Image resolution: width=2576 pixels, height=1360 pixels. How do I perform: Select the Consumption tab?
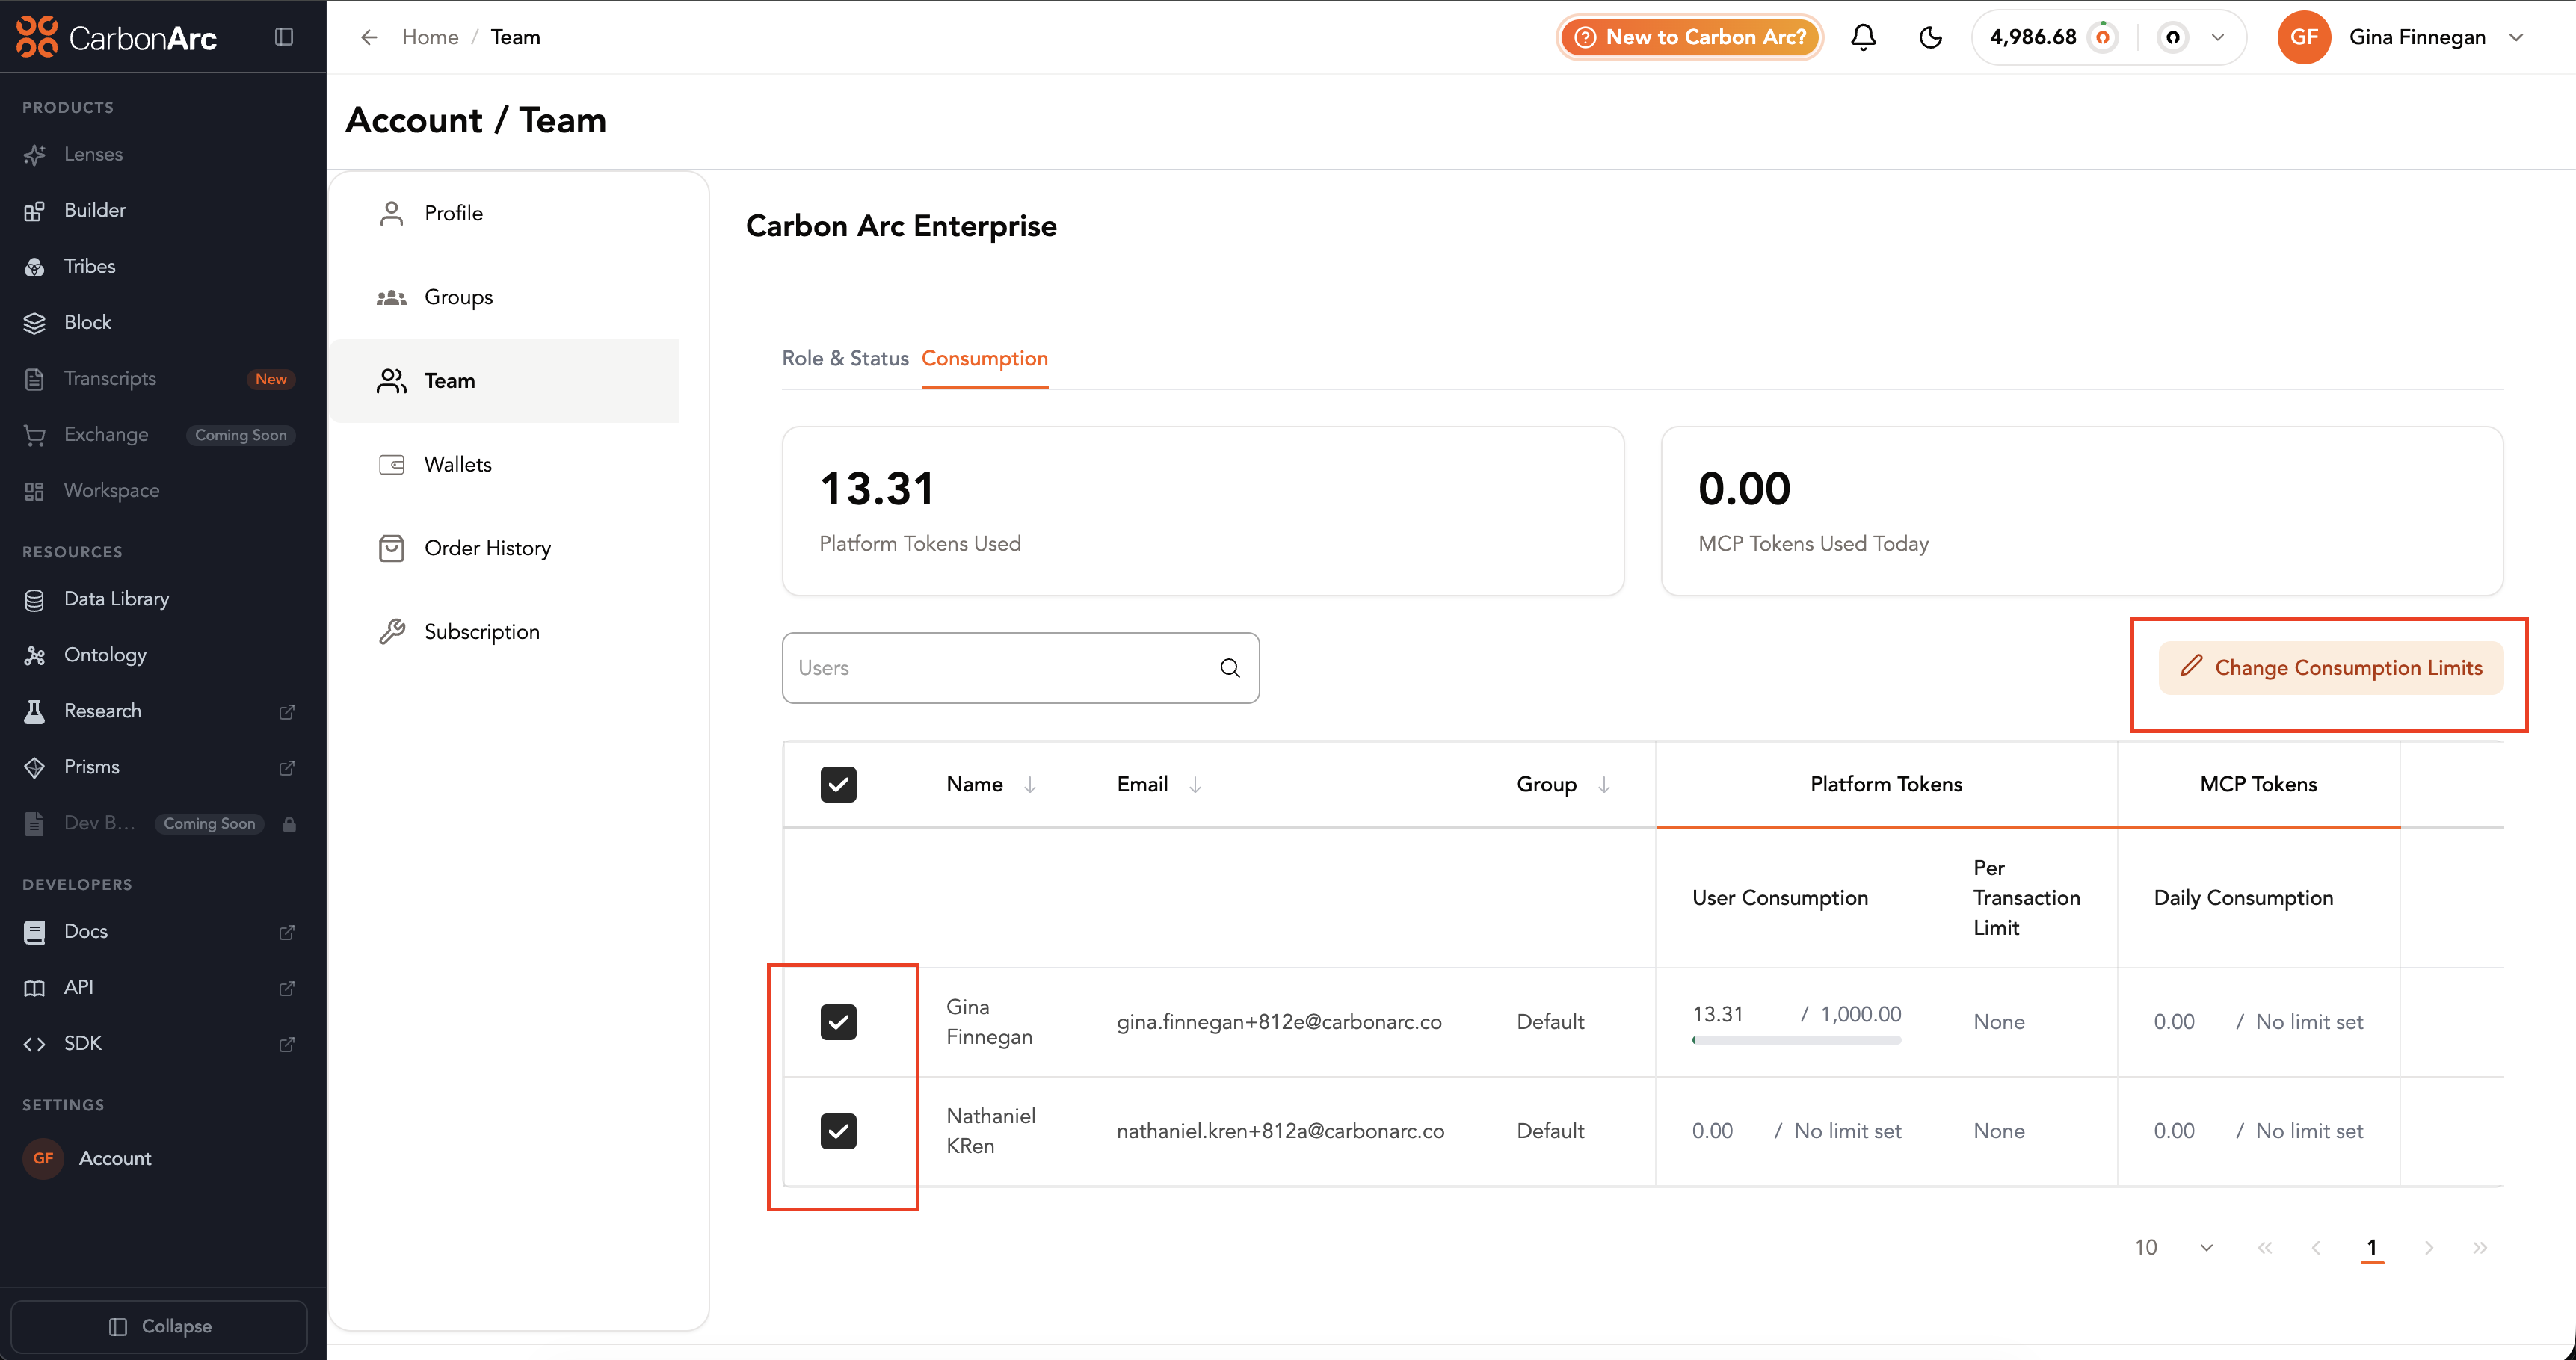coord(985,358)
